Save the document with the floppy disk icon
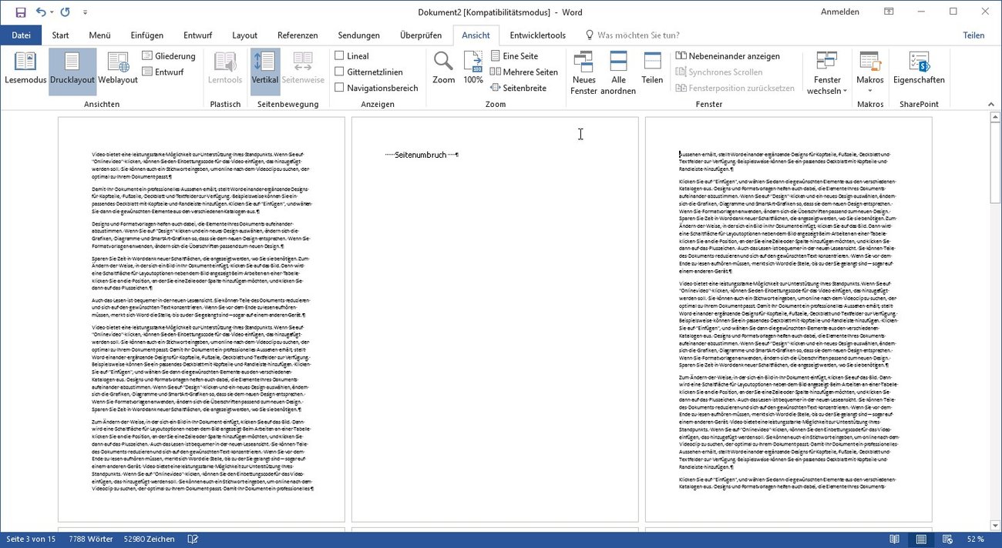The width and height of the screenshot is (1002, 548). [x=21, y=12]
